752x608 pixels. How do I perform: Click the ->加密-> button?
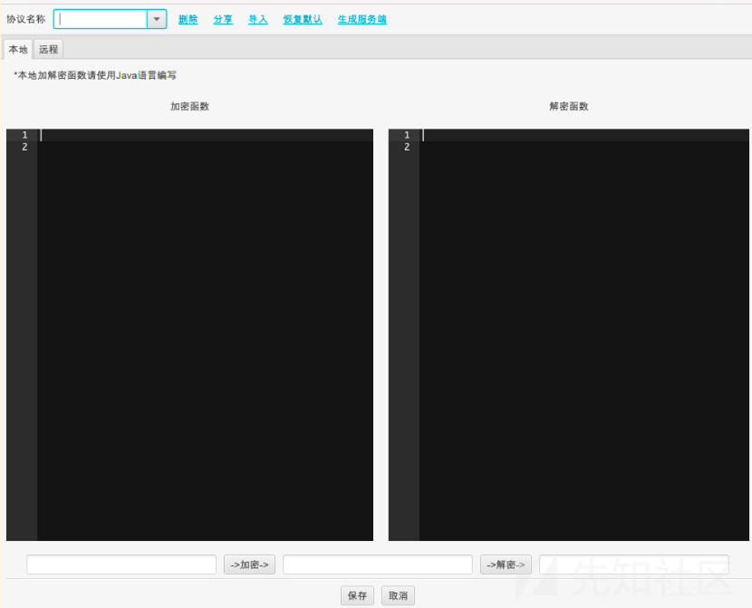(x=249, y=565)
